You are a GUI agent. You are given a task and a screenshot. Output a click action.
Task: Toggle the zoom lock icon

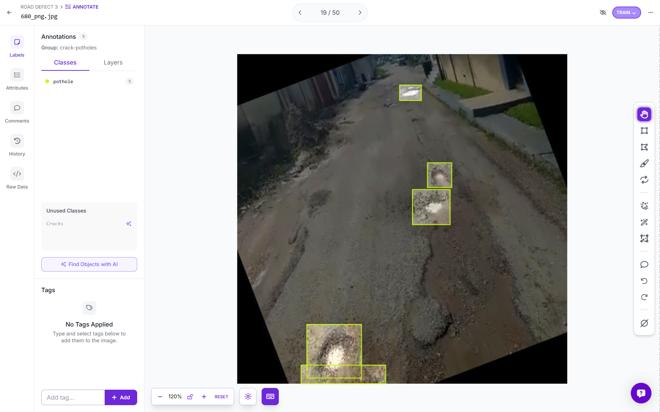[190, 397]
